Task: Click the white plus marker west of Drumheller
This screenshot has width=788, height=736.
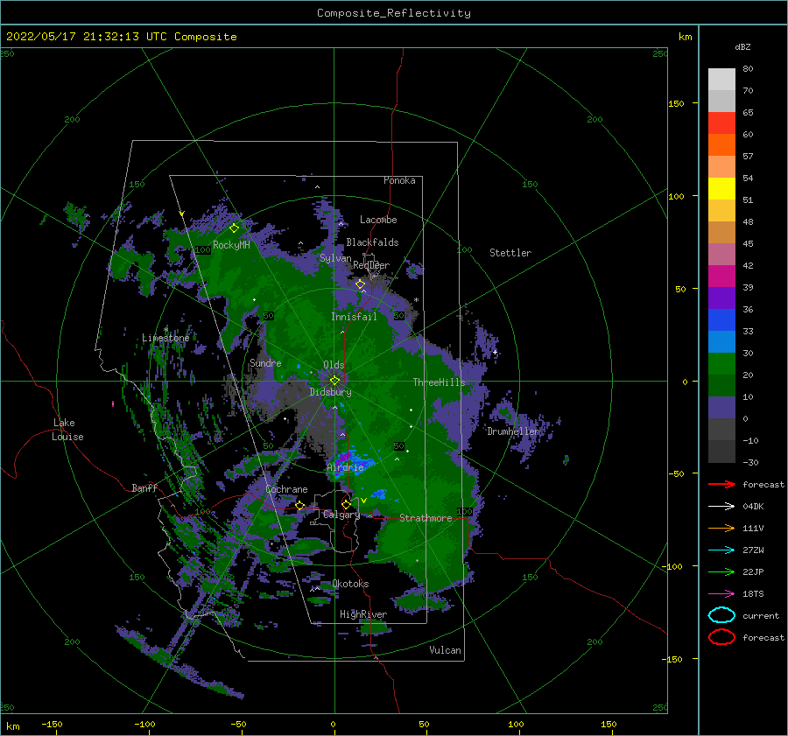Action: click(495, 352)
